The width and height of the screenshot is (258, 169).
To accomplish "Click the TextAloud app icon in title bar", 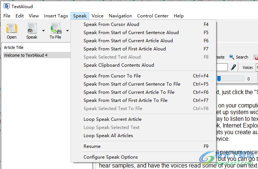I will pos(6,6).
